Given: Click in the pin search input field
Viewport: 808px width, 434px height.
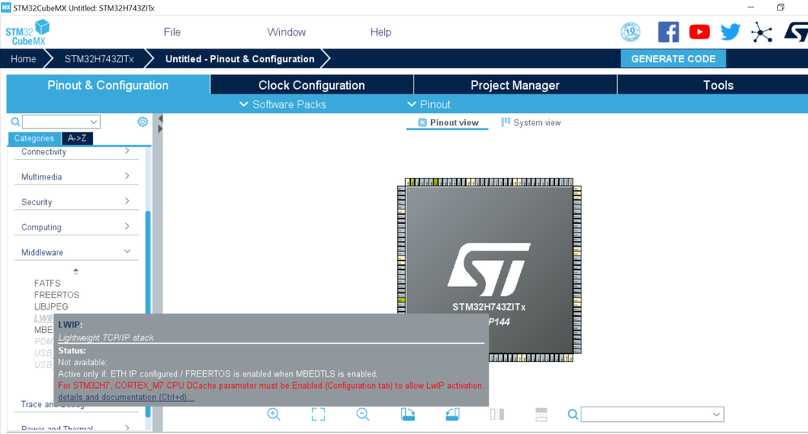Looking at the screenshot, I should tap(646, 414).
